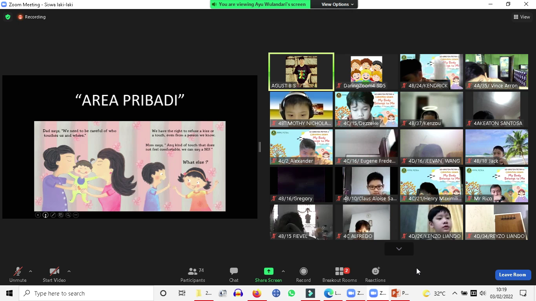Select Mr Rico video tile
Image resolution: width=536 pixels, height=301 pixels.
(496, 185)
